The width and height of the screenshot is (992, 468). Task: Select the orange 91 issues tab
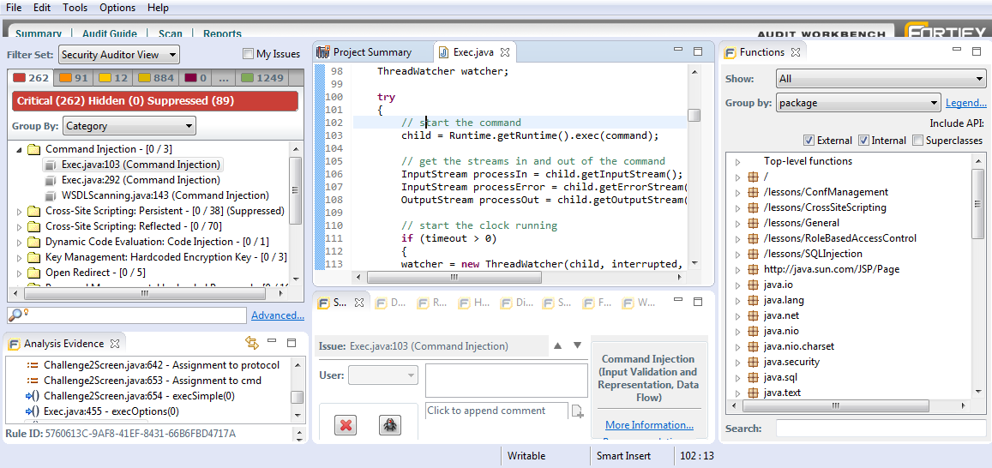pyautogui.click(x=74, y=78)
